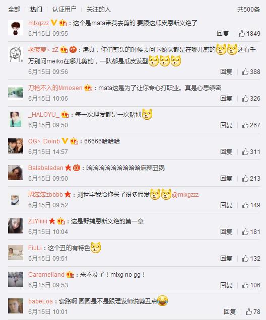
Task: Click thumbs-up icon showing 388 likes
Action: (245, 71)
